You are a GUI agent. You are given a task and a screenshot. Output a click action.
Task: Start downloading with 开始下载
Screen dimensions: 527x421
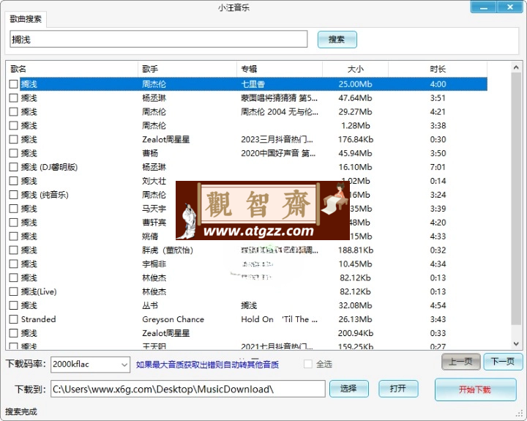(x=475, y=390)
